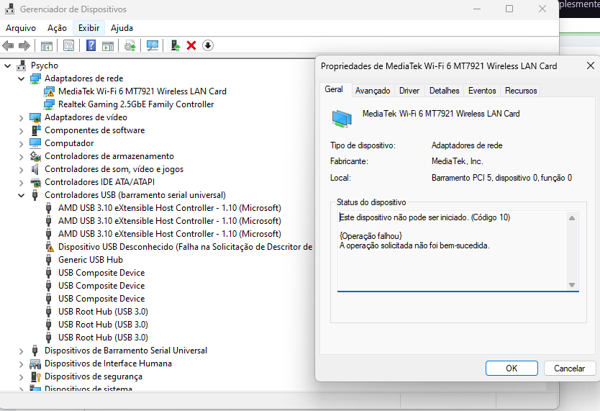The image size is (600, 411).
Task: Expand the Adaptadores de vídeo category
Action: (22, 118)
